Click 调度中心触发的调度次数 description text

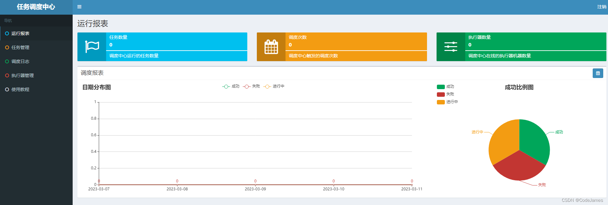tap(313, 56)
